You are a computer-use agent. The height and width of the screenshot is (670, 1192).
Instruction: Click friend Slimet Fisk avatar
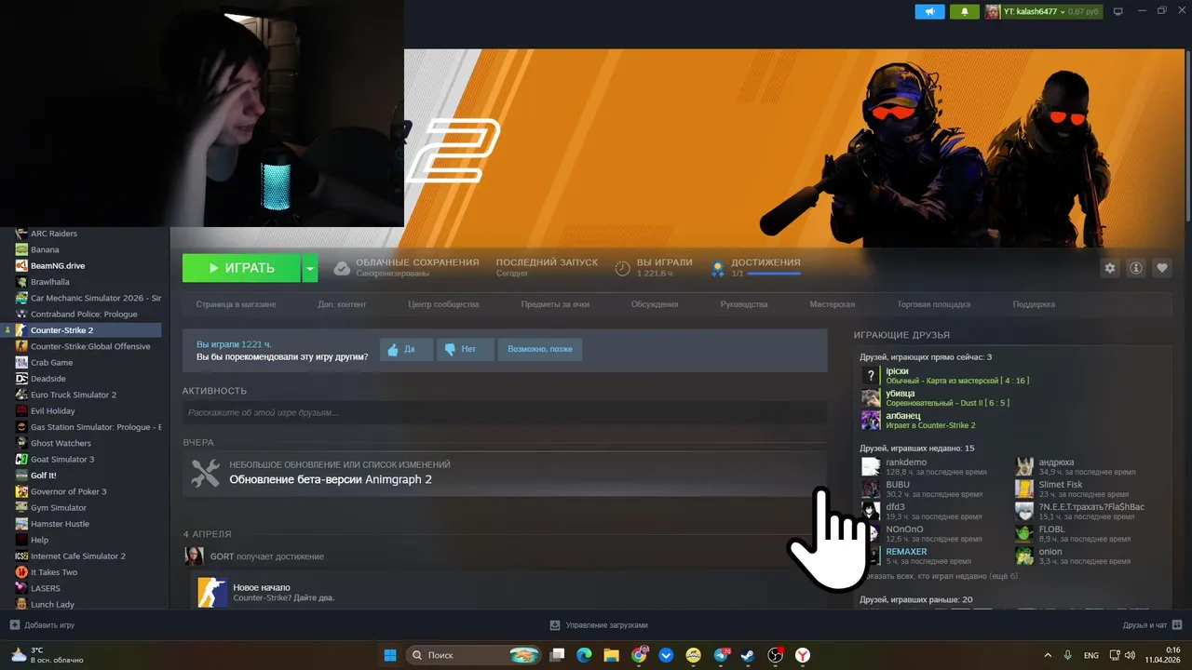[1024, 489]
